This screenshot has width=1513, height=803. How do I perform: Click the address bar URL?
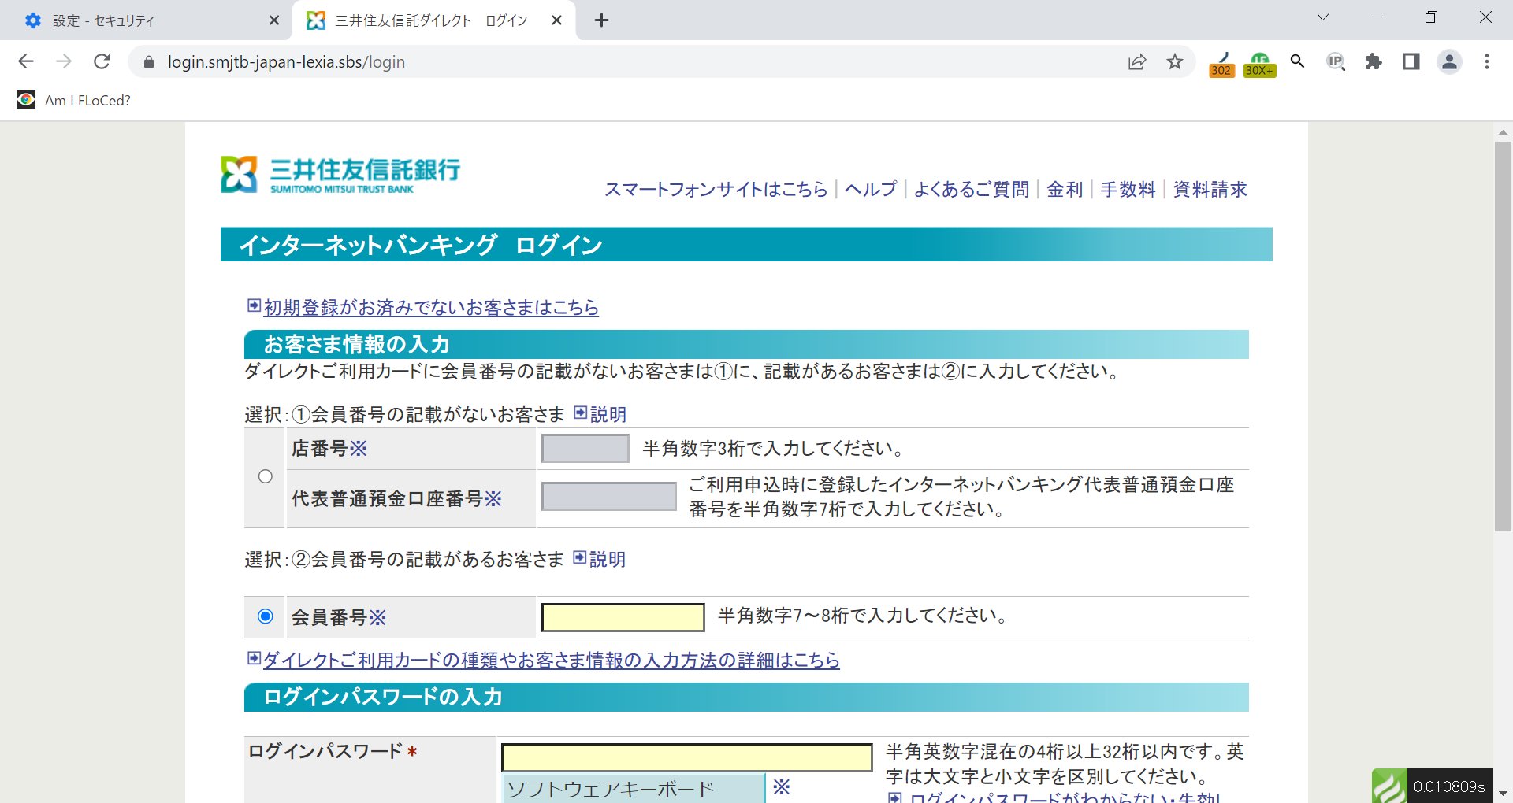pyautogui.click(x=286, y=62)
